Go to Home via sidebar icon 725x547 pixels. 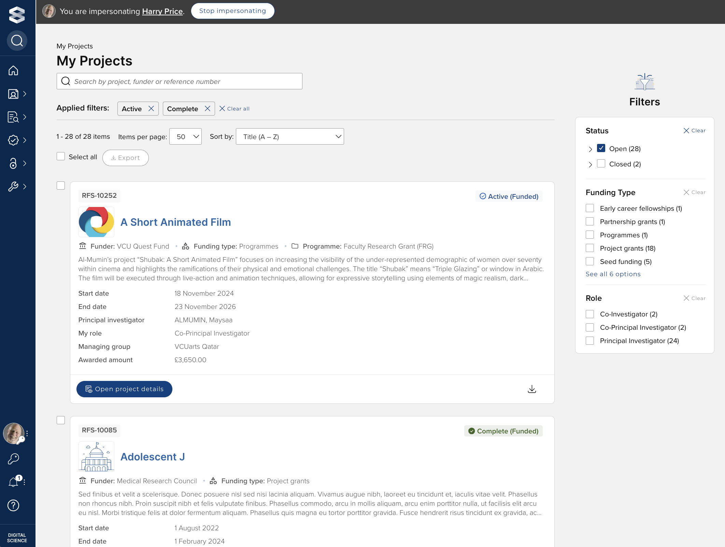13,71
